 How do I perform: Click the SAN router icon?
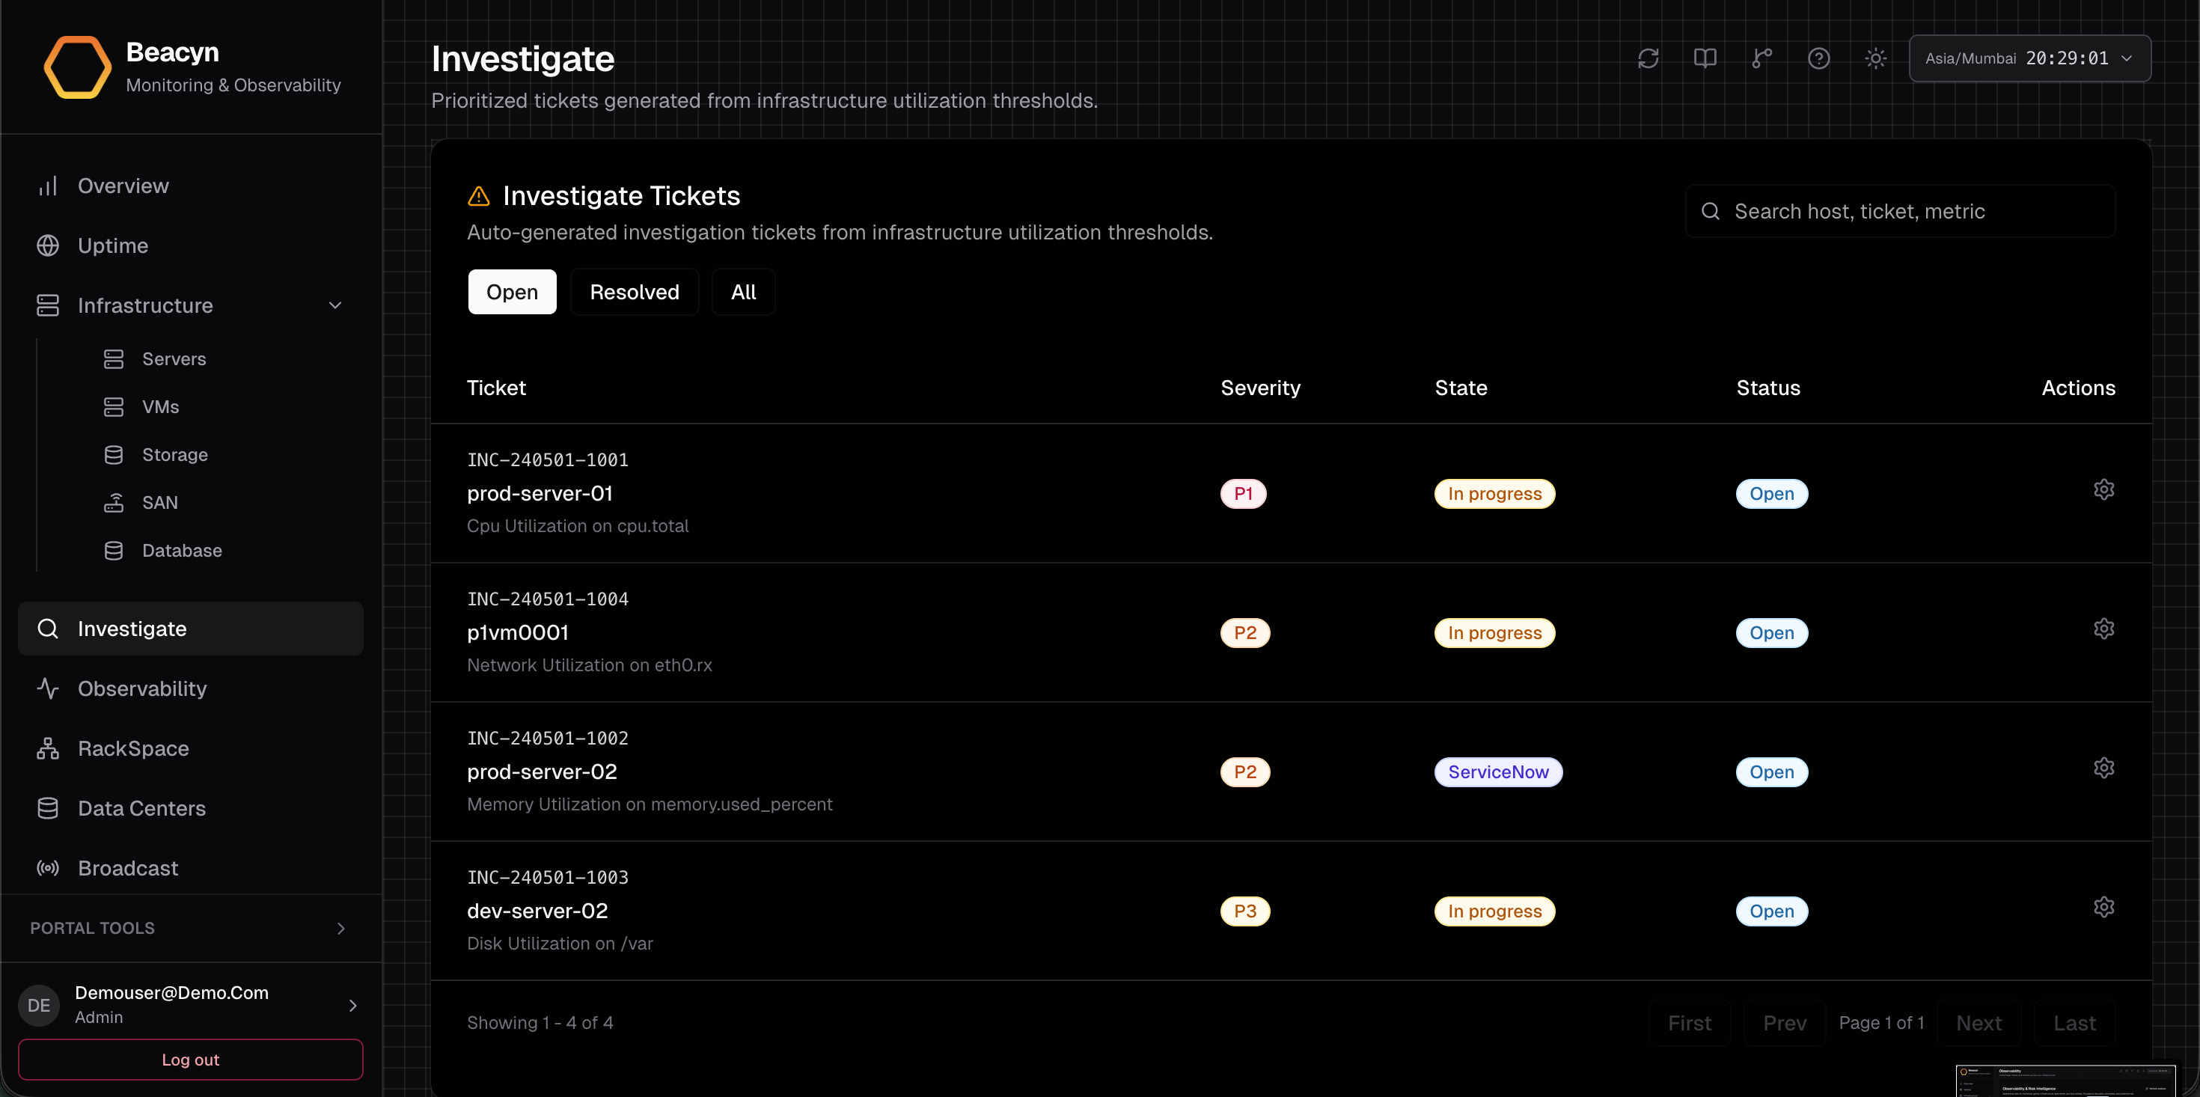pos(114,502)
